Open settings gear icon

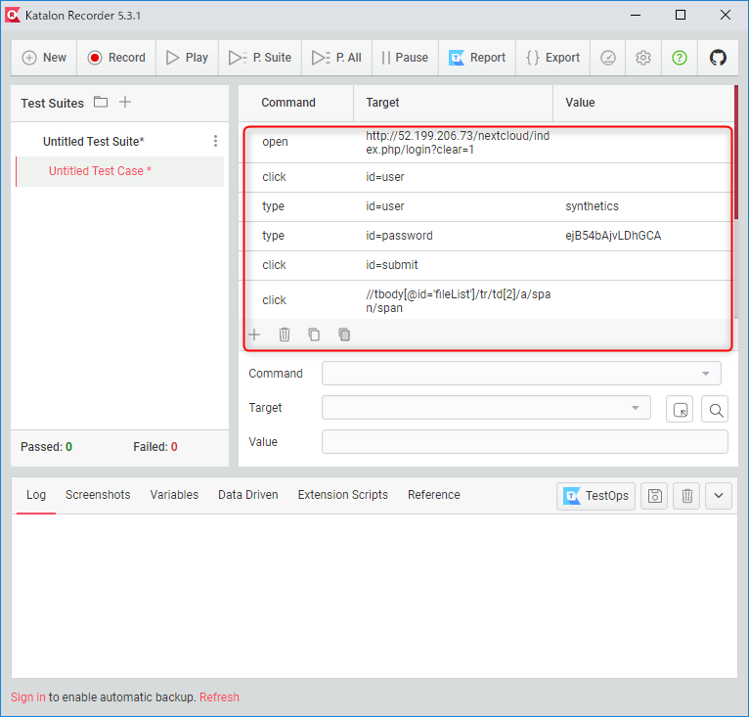click(x=643, y=58)
